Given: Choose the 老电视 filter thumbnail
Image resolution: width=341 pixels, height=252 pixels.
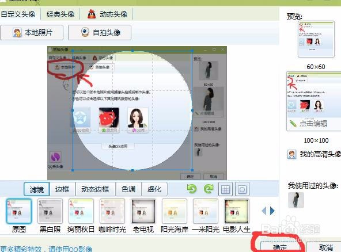Looking at the screenshot, I should click(143, 211).
